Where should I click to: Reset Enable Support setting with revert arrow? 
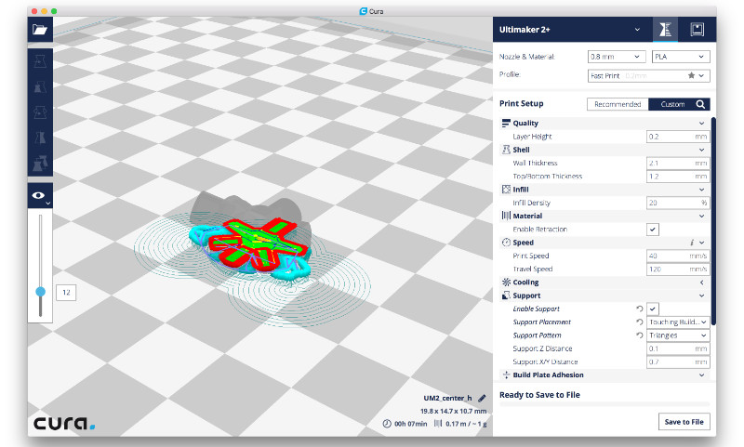640,309
